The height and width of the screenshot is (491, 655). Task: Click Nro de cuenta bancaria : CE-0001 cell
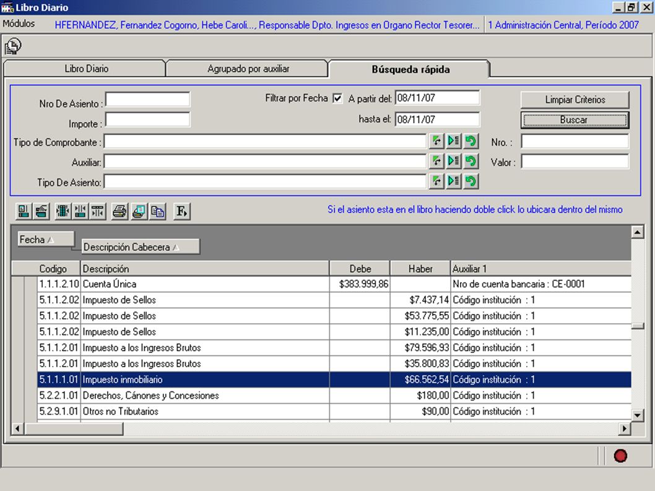click(541, 284)
